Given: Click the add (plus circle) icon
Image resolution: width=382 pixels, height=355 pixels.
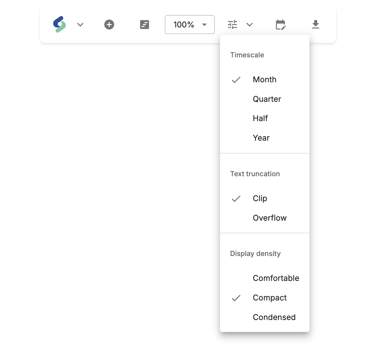Looking at the screenshot, I should pos(109,25).
